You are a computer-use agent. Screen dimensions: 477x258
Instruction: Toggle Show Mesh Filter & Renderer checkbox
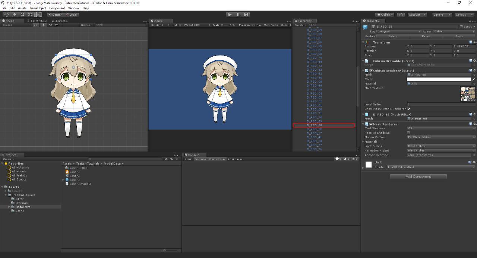point(408,109)
